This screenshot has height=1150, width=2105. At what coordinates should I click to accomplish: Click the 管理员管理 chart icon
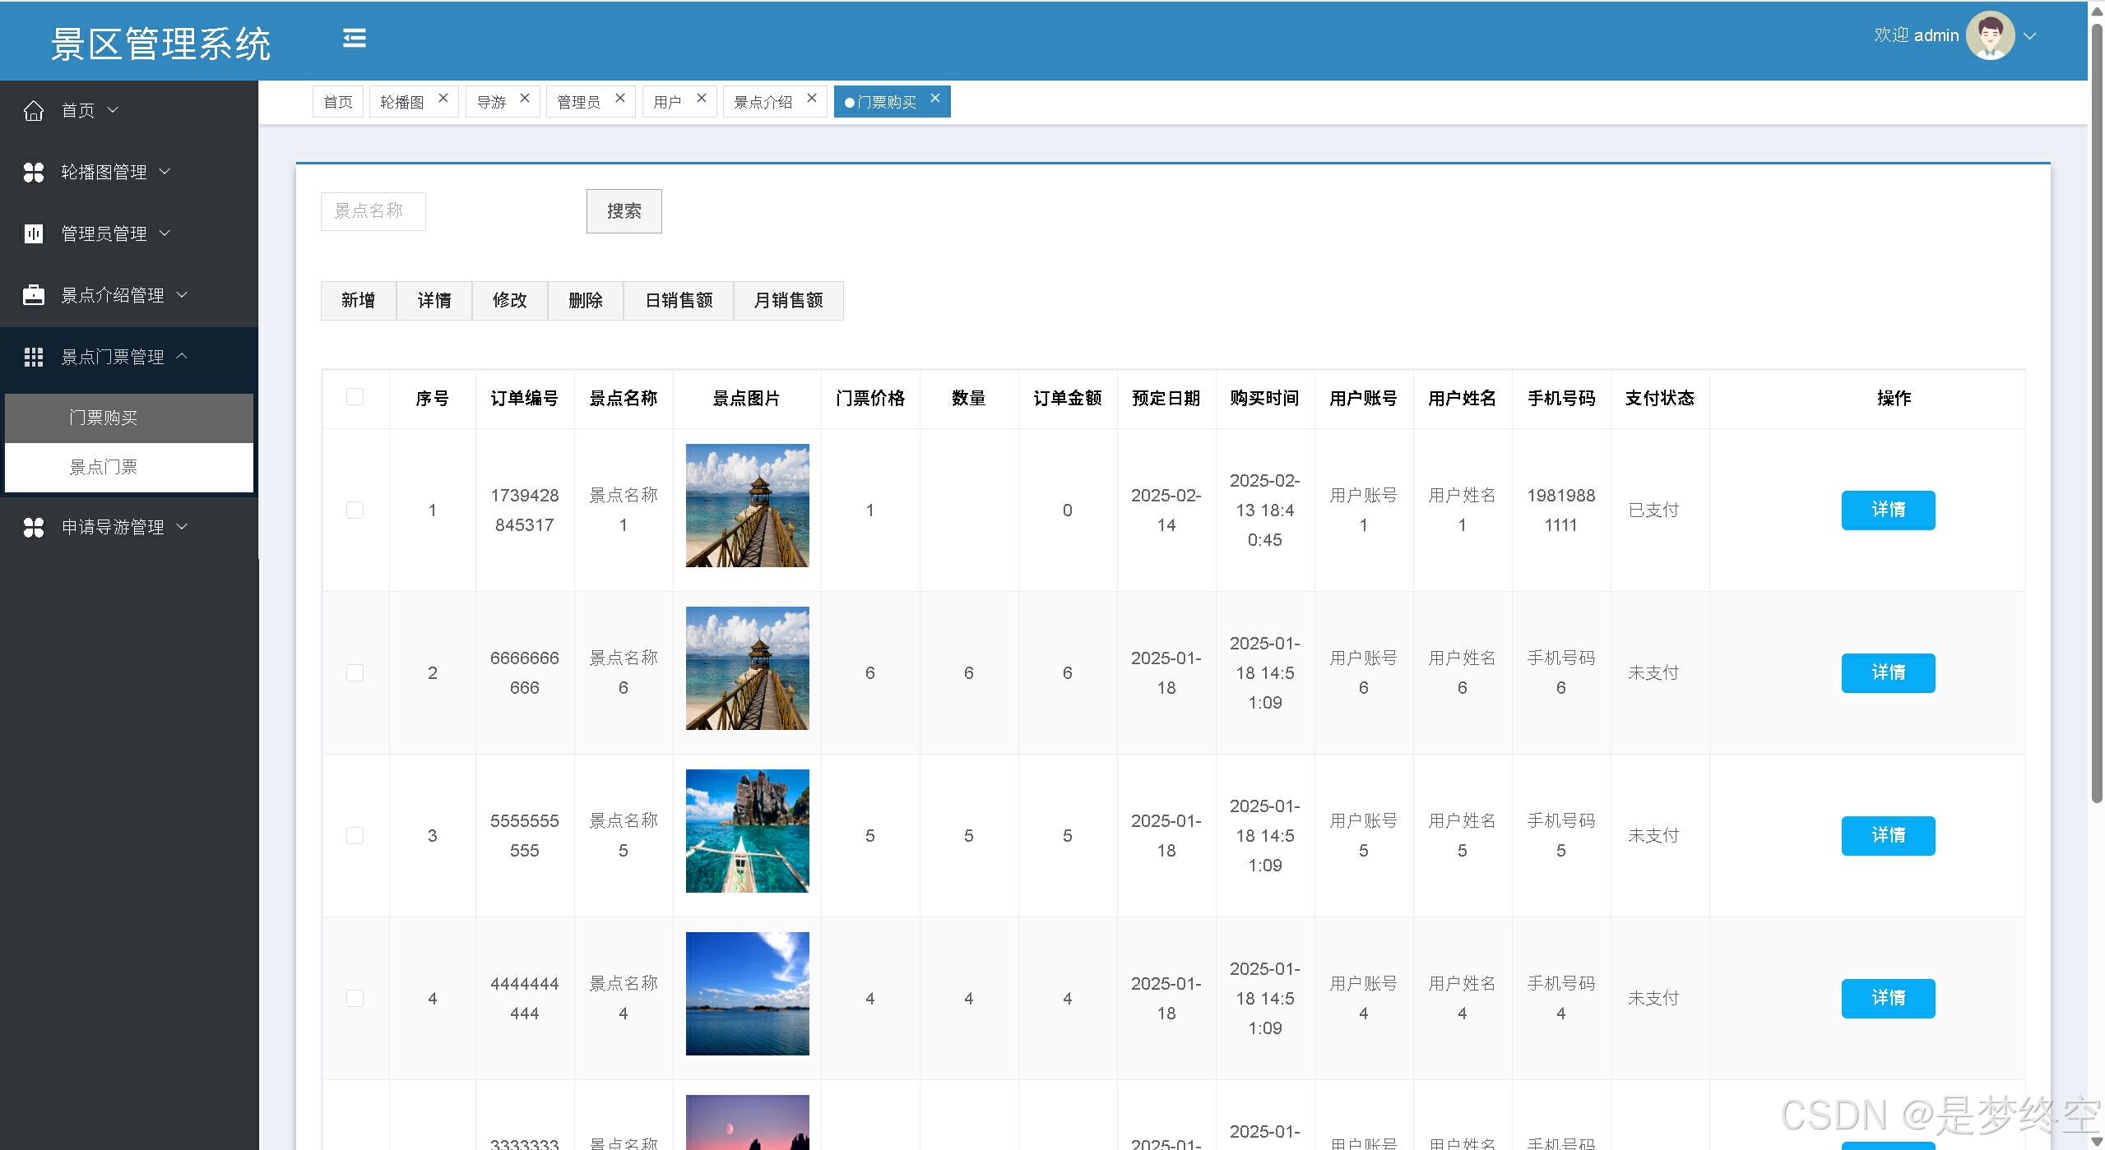click(34, 233)
